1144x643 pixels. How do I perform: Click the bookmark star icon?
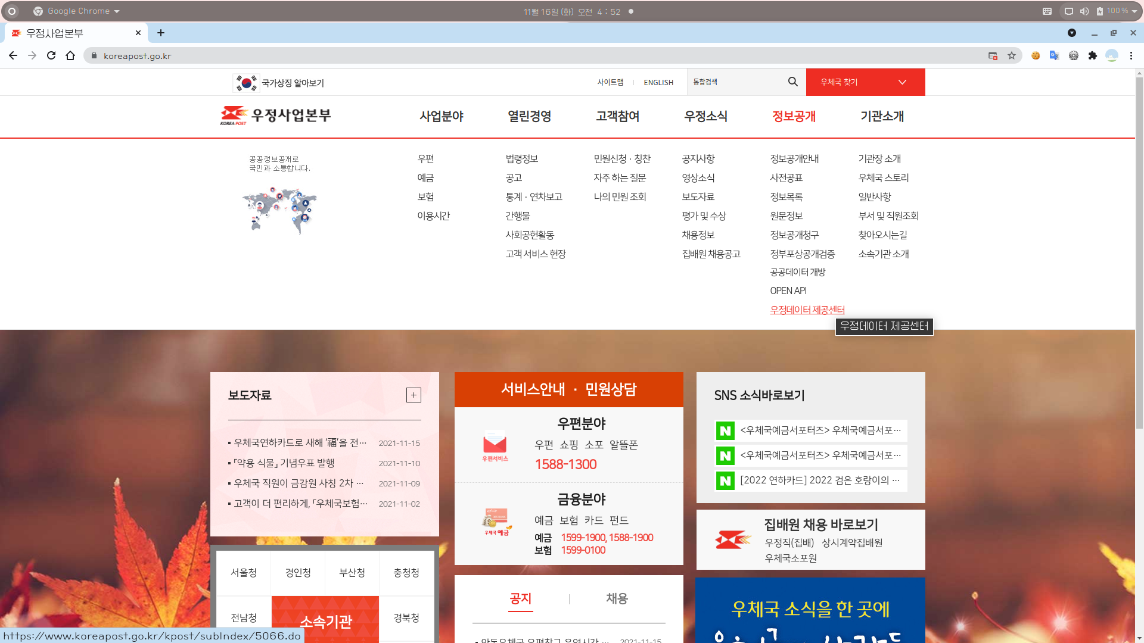[x=1012, y=55]
